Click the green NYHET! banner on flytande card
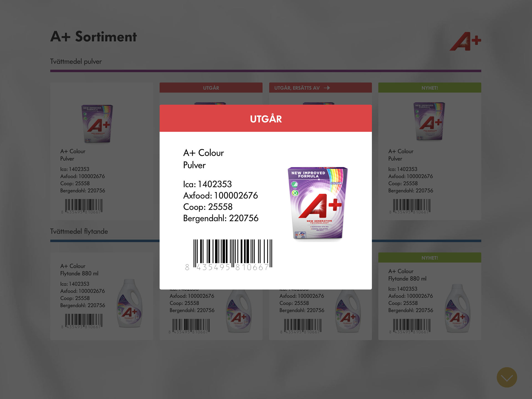The height and width of the screenshot is (399, 532). 430,258
